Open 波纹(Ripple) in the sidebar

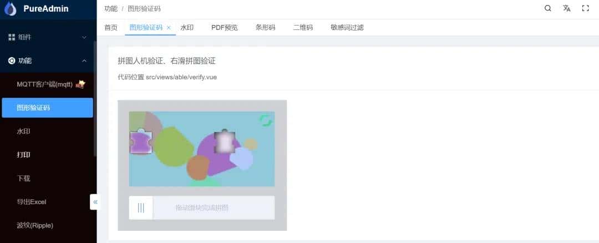click(x=47, y=225)
